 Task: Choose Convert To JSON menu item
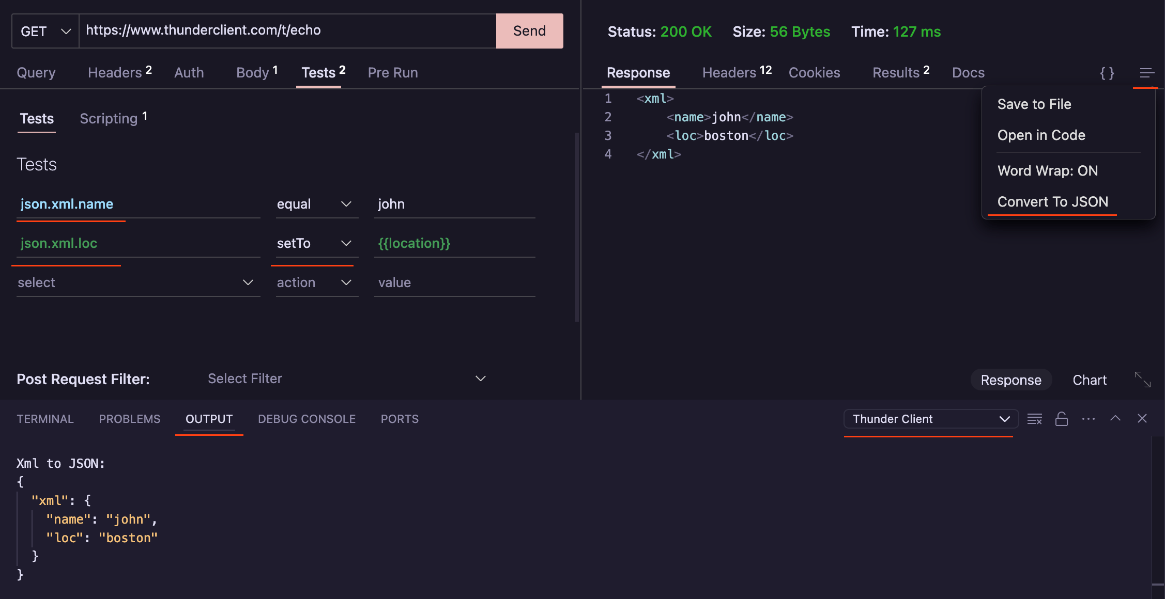(x=1052, y=202)
